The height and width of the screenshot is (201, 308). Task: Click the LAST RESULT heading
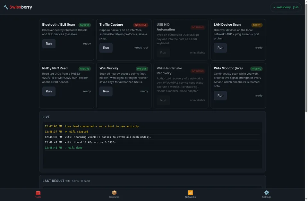[54, 181]
